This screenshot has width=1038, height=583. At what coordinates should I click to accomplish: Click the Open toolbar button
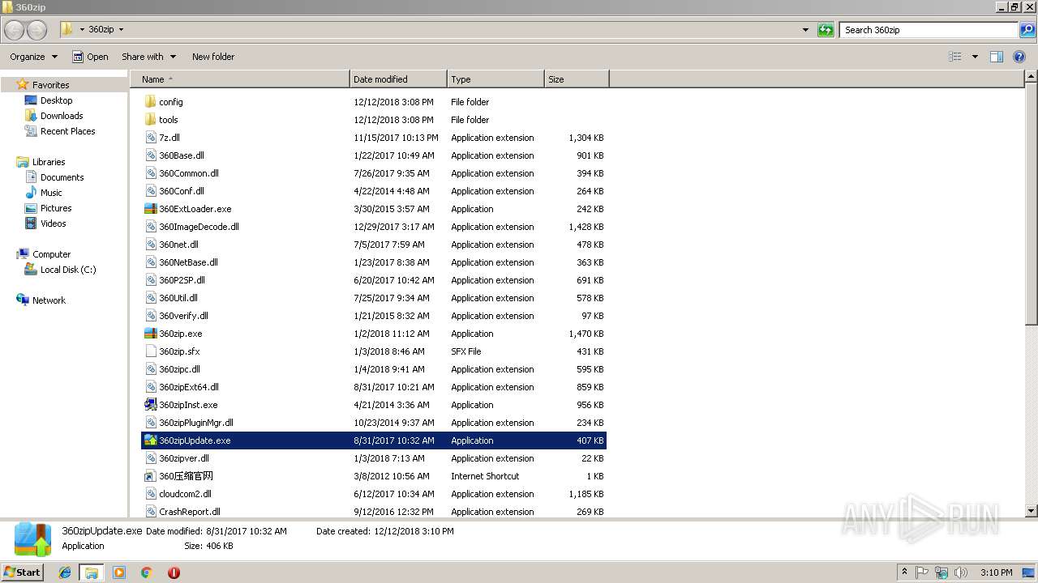coord(90,57)
